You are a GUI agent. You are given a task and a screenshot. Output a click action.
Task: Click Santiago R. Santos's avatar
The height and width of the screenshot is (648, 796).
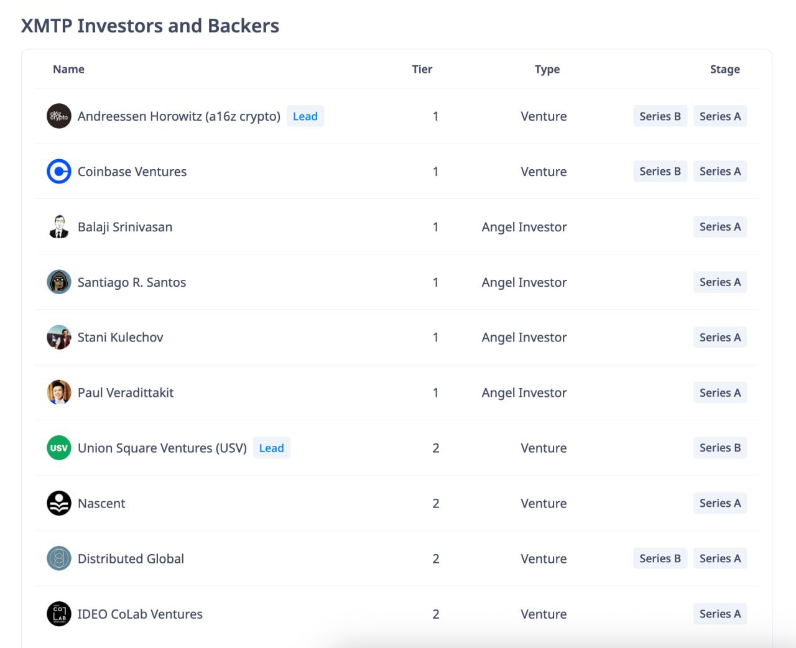pos(59,282)
